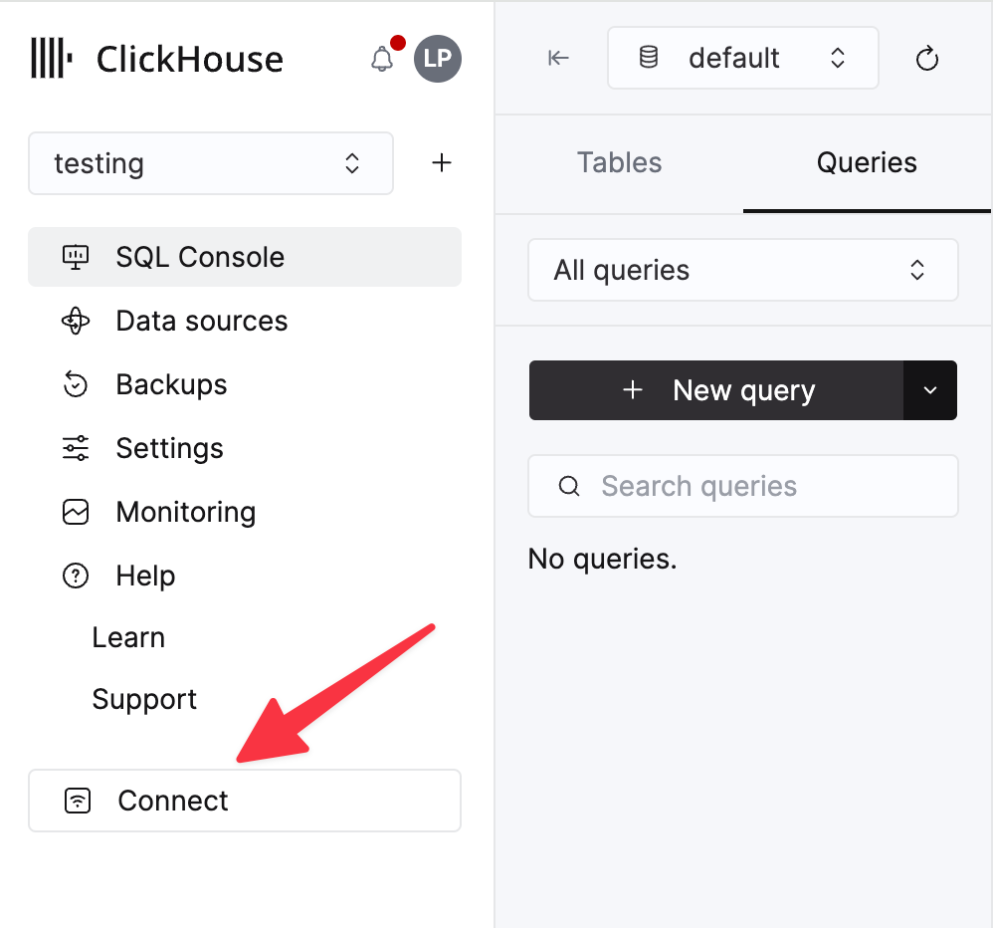Click the Search queries input field
The width and height of the screenshot is (993, 928).
[x=742, y=486]
